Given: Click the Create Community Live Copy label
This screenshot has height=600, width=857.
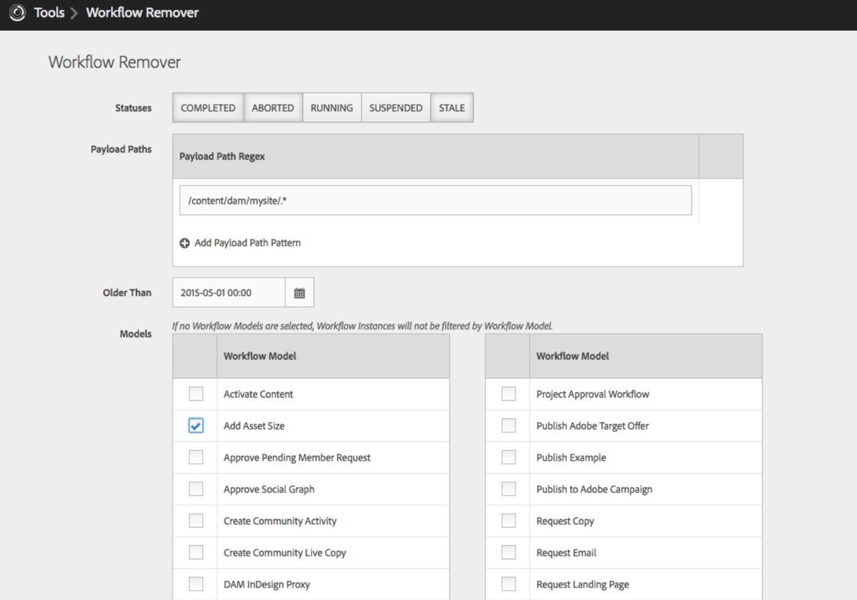Looking at the screenshot, I should tap(285, 552).
